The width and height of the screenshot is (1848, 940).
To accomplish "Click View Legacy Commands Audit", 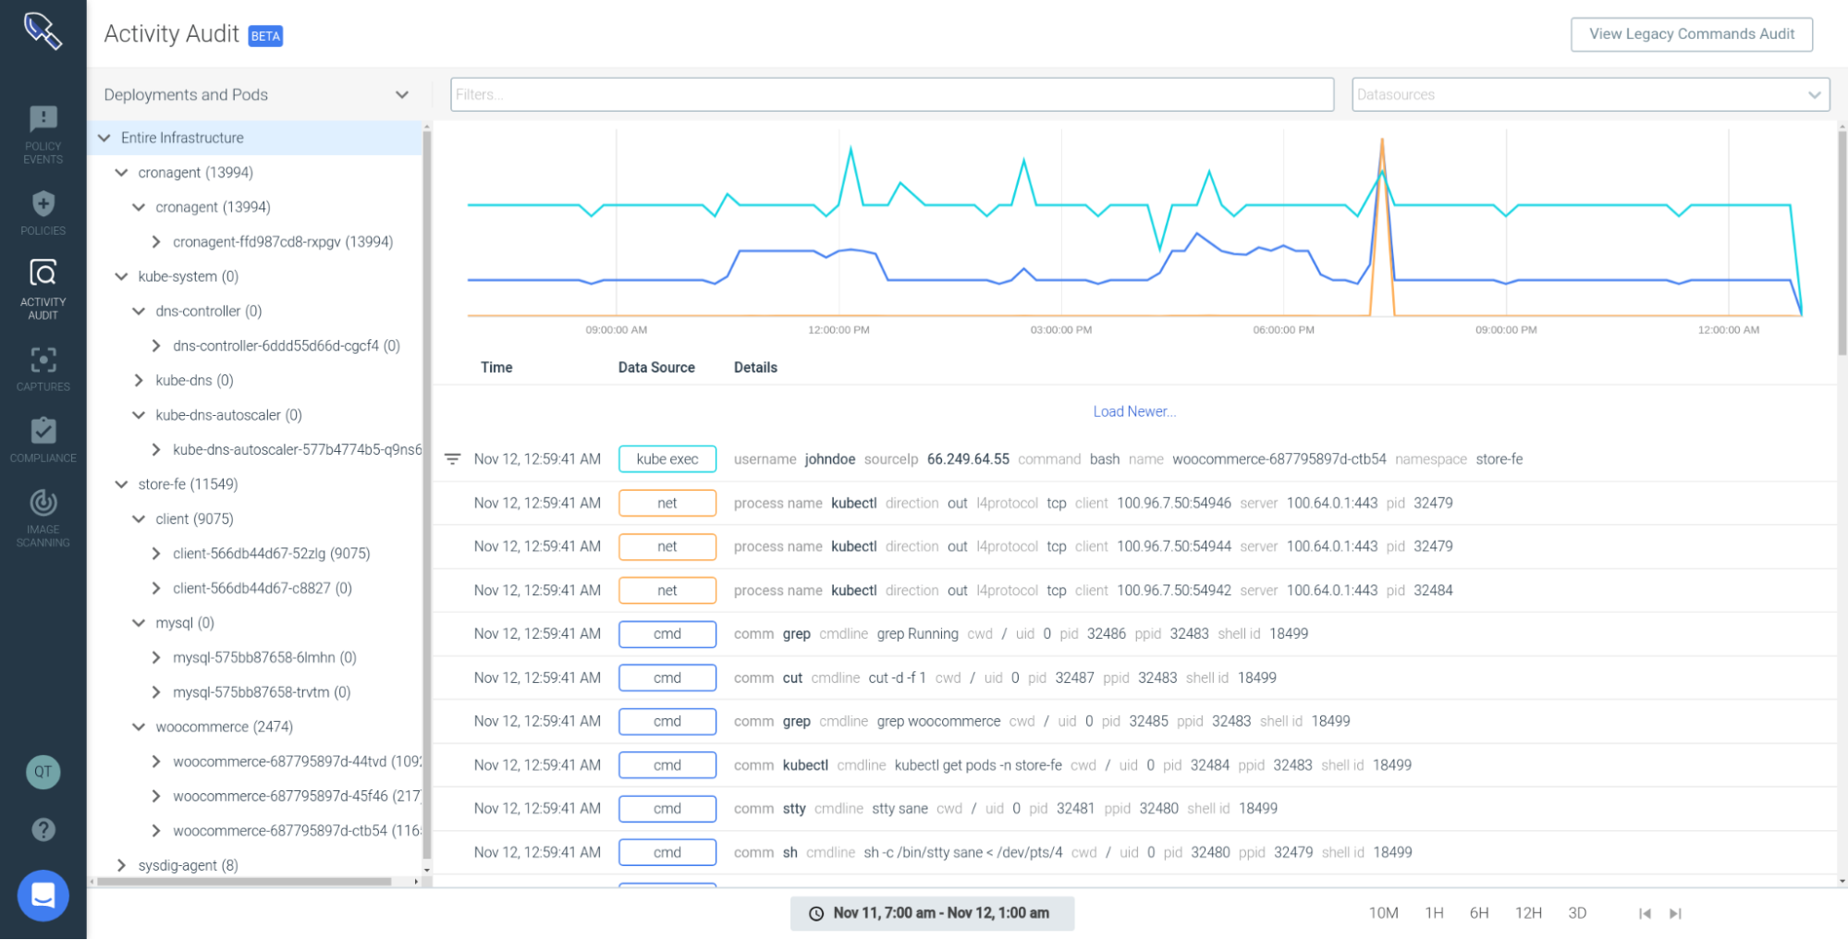I will click(1690, 33).
